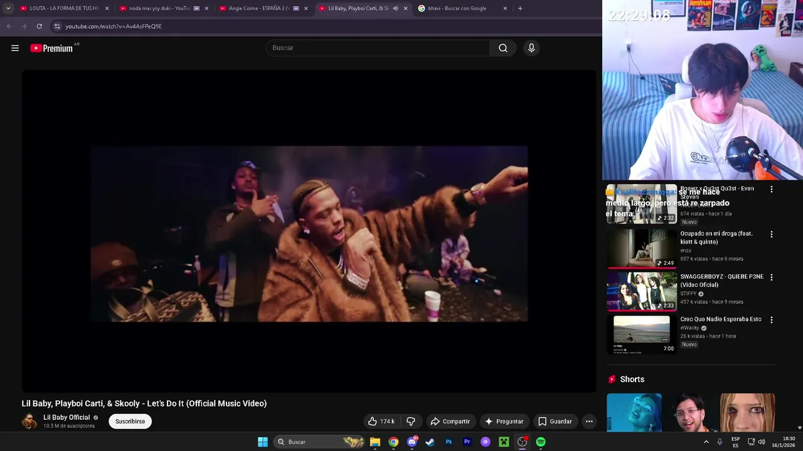Screen dimensions: 803x451
Task: Open the Lil Baby Official channel name
Action: pos(66,418)
